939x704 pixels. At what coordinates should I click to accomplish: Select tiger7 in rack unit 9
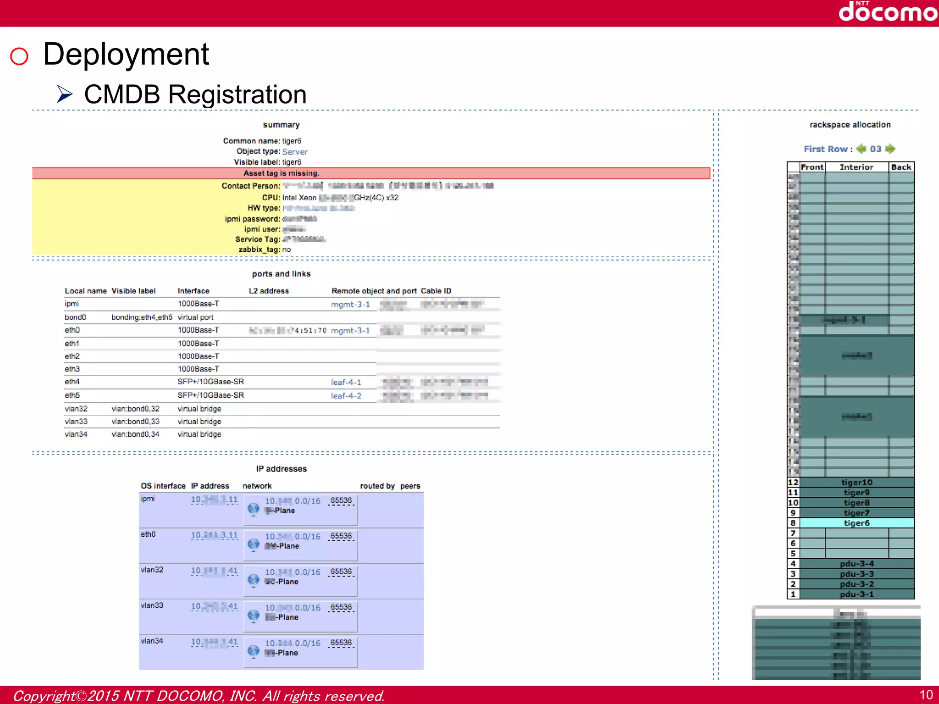coord(856,512)
